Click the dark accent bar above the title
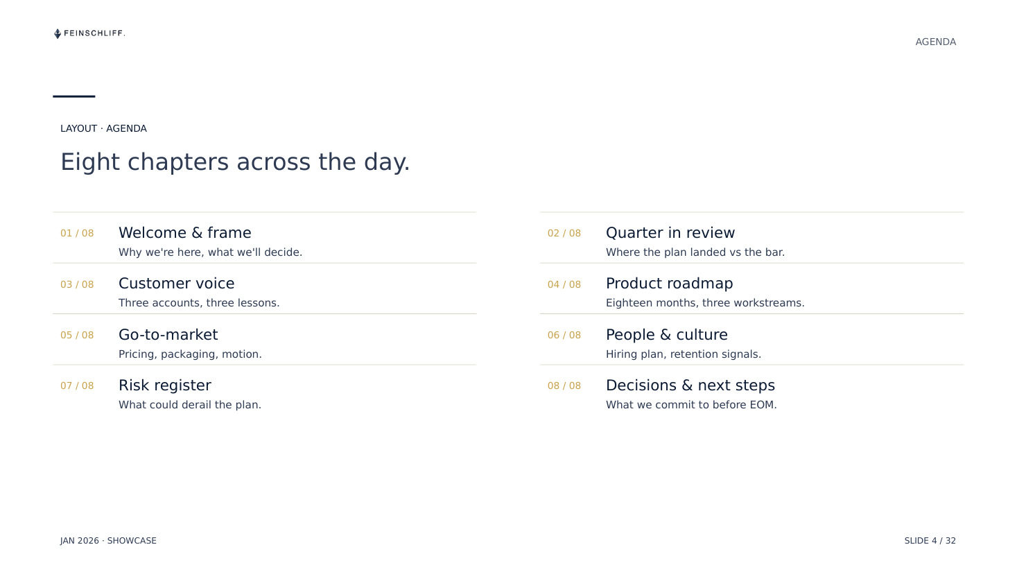Screen dimensions: 1017x572 [74, 96]
